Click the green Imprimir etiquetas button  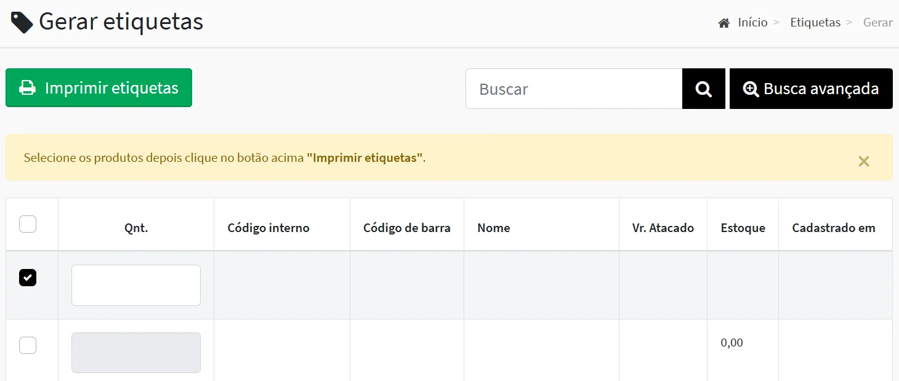pos(99,88)
